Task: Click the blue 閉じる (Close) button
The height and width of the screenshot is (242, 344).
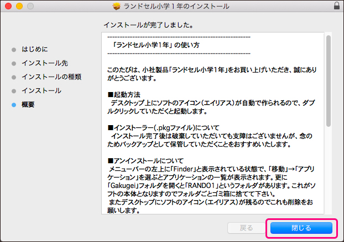Action: click(301, 228)
